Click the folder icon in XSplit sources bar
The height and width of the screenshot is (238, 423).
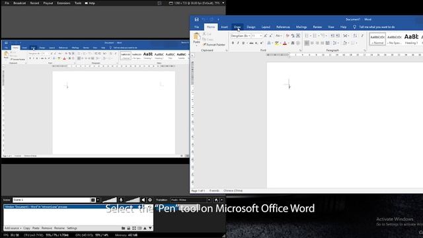pos(124,228)
